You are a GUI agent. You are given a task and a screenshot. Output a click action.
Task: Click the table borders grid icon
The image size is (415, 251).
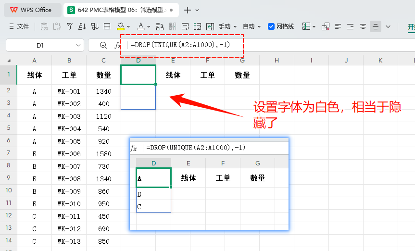[107, 26]
